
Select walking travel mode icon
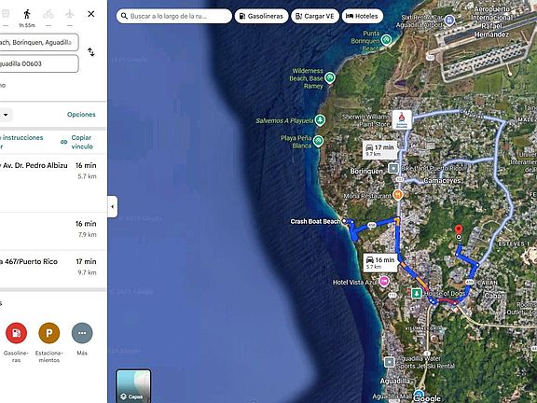[27, 14]
